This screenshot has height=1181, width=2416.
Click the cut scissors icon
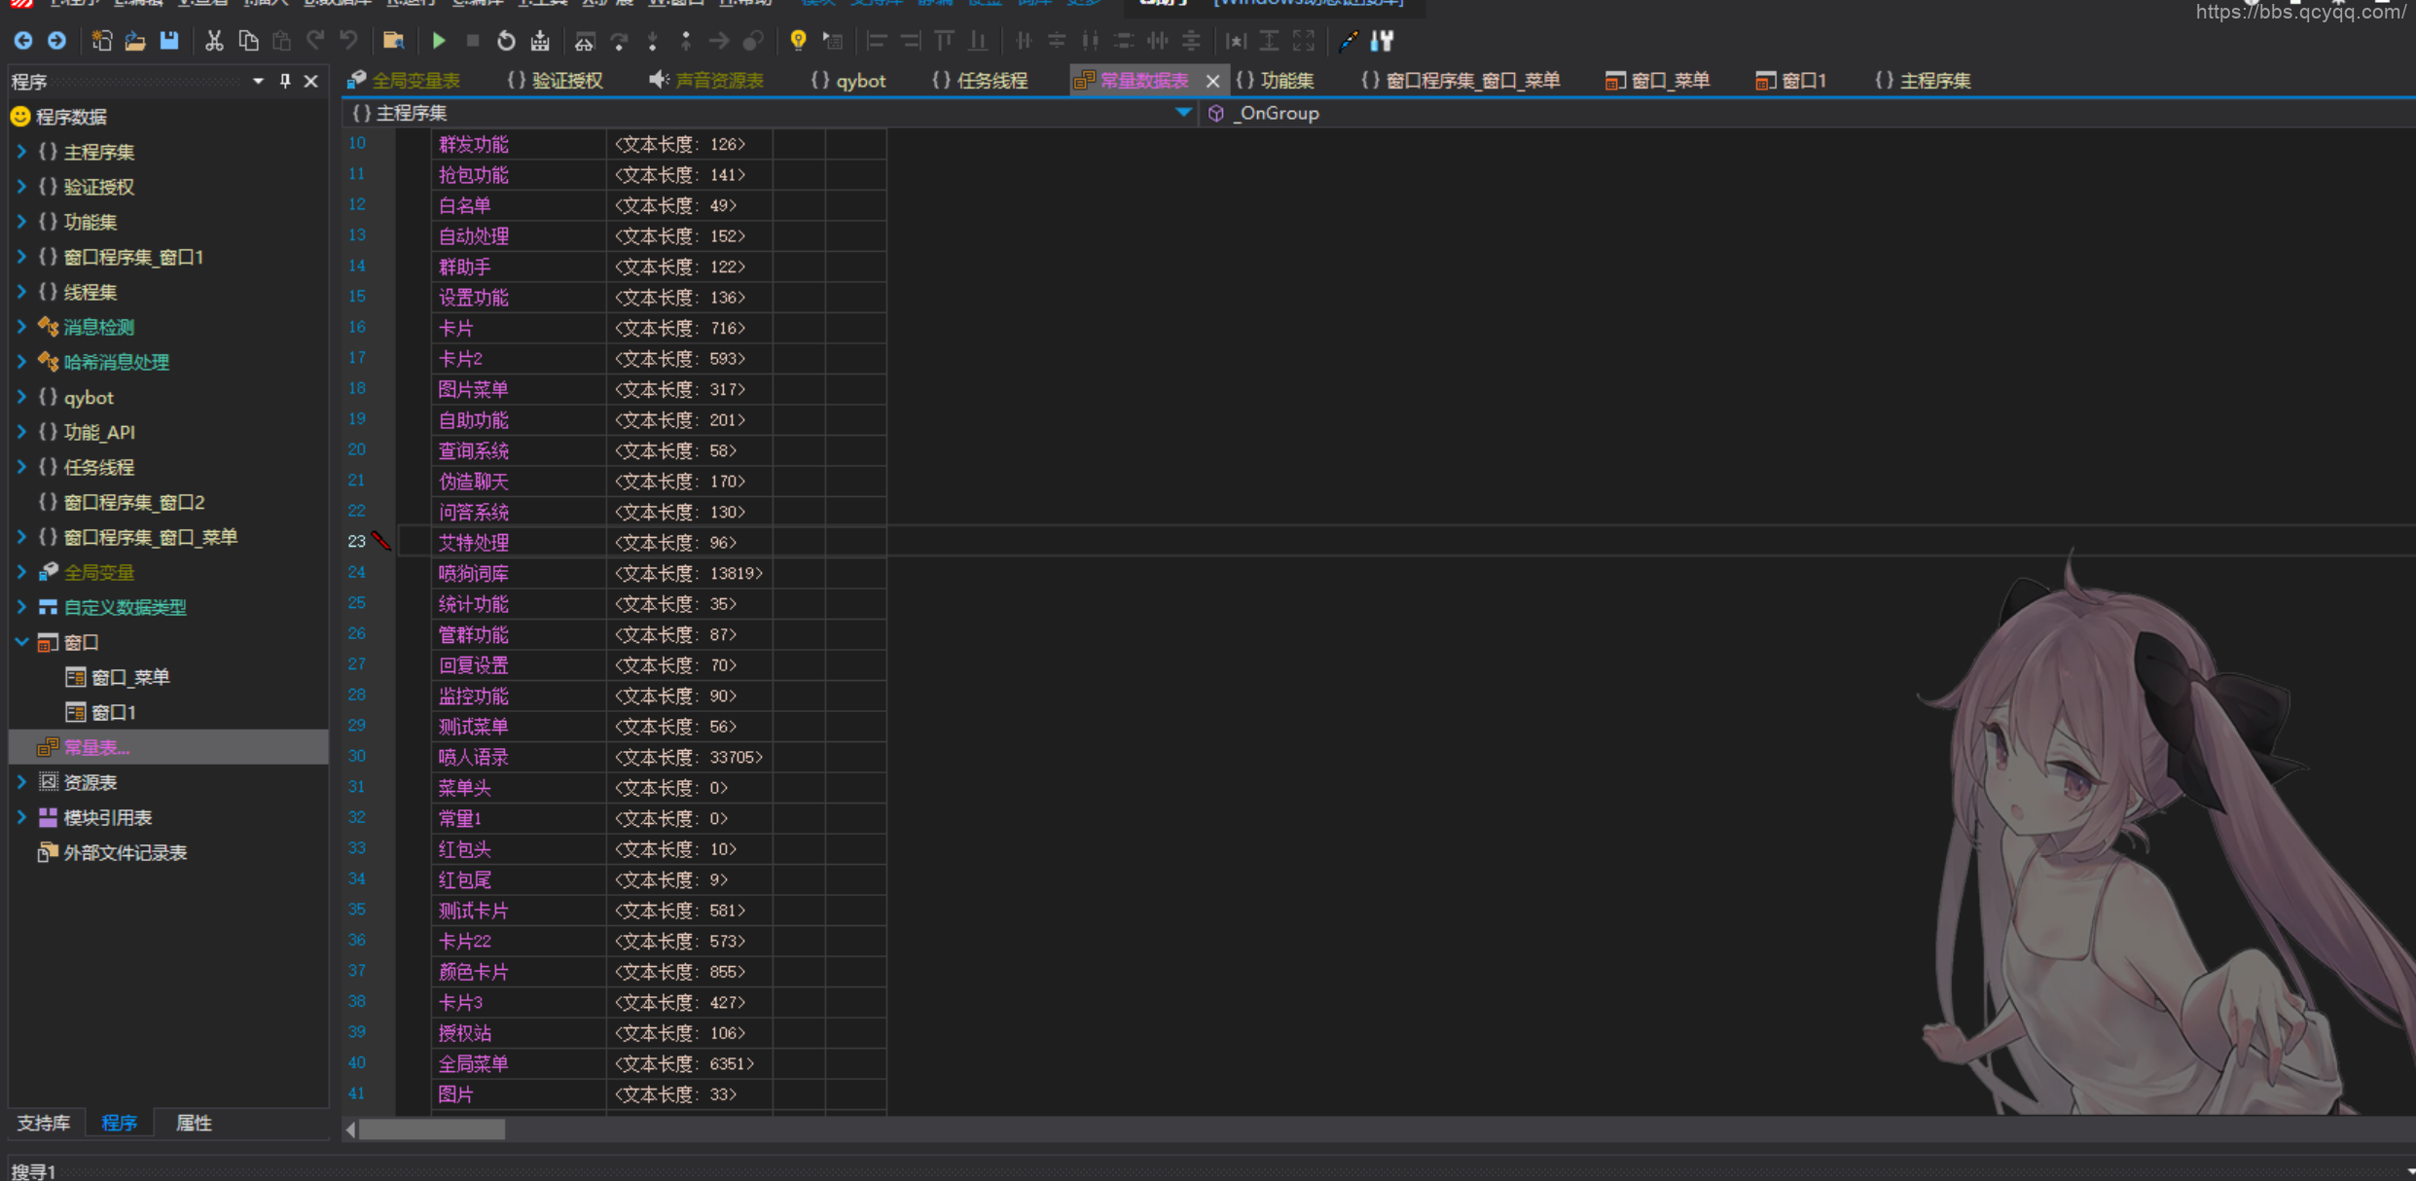[x=214, y=41]
